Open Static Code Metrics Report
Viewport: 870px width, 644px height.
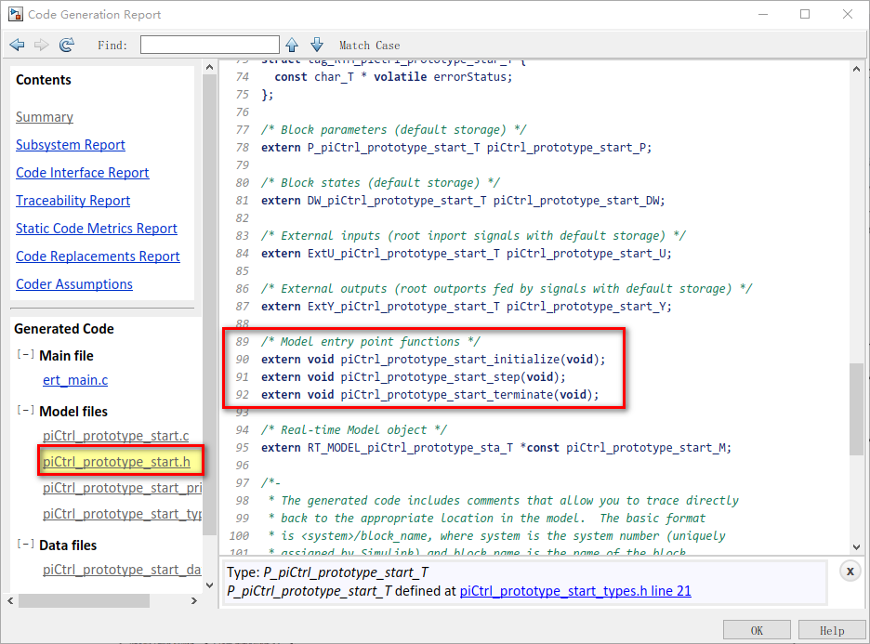97,228
